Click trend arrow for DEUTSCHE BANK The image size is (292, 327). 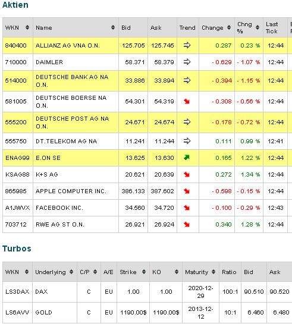click(187, 80)
